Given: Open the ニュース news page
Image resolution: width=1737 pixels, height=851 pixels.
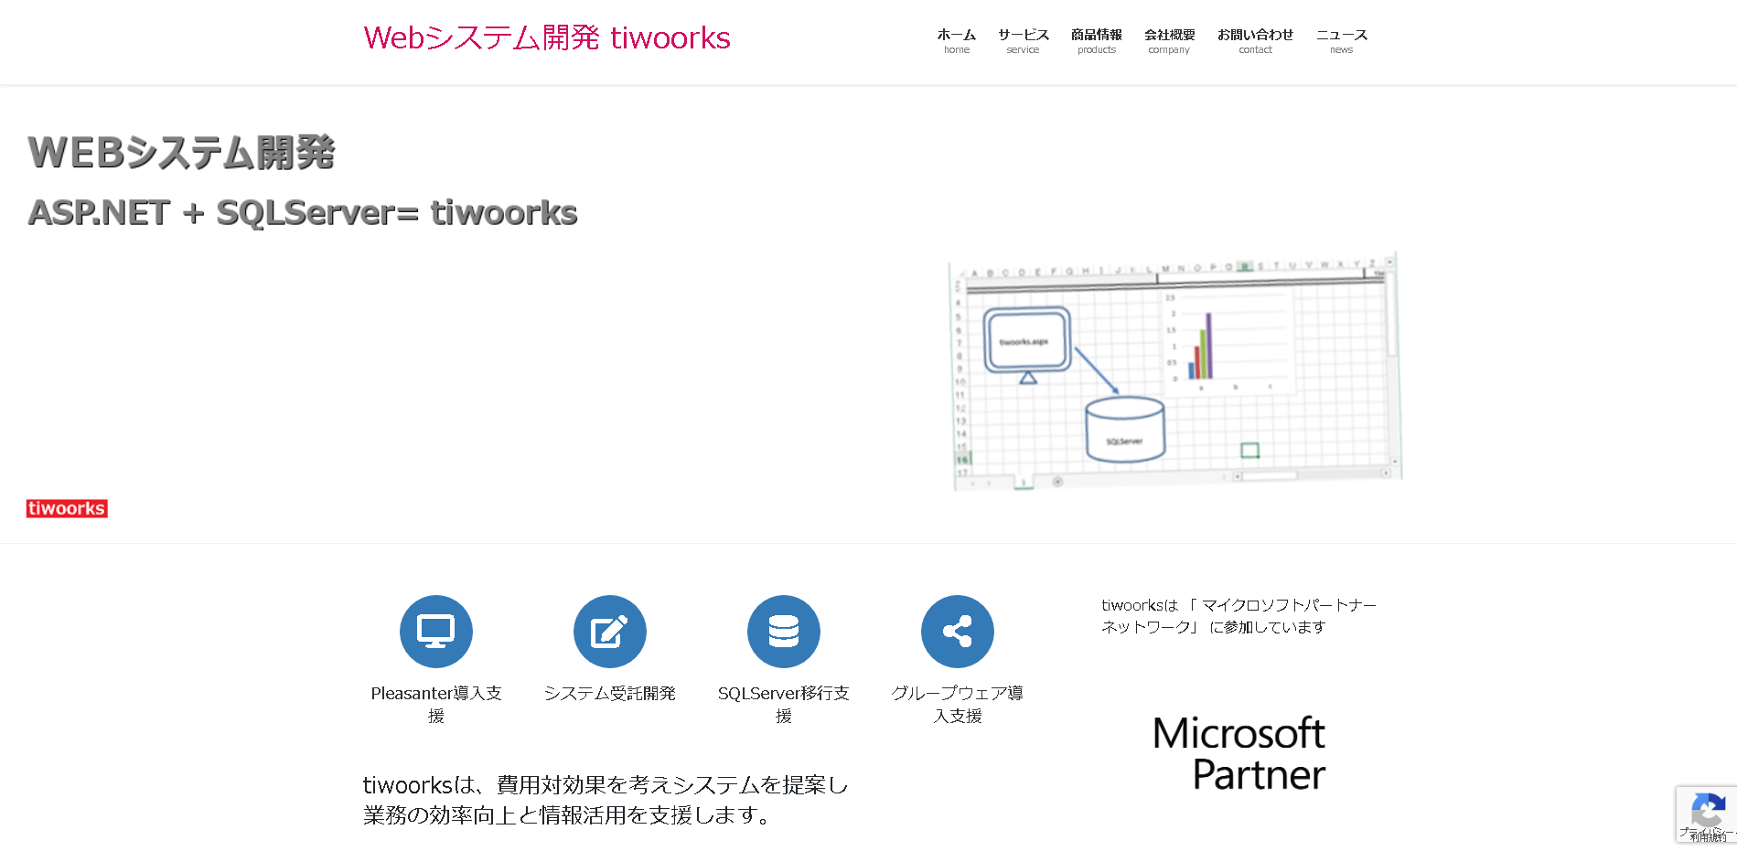Looking at the screenshot, I should (x=1341, y=40).
